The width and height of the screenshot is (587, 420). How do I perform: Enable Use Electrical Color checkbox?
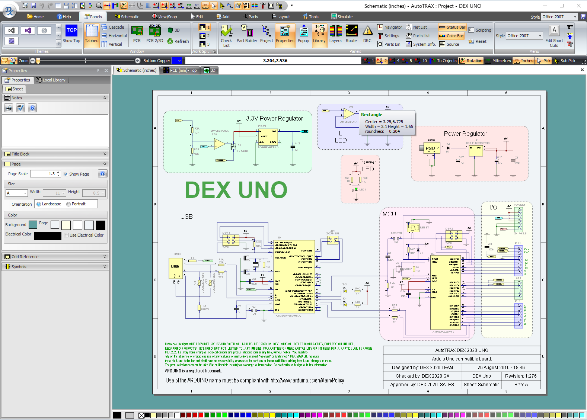(66, 235)
